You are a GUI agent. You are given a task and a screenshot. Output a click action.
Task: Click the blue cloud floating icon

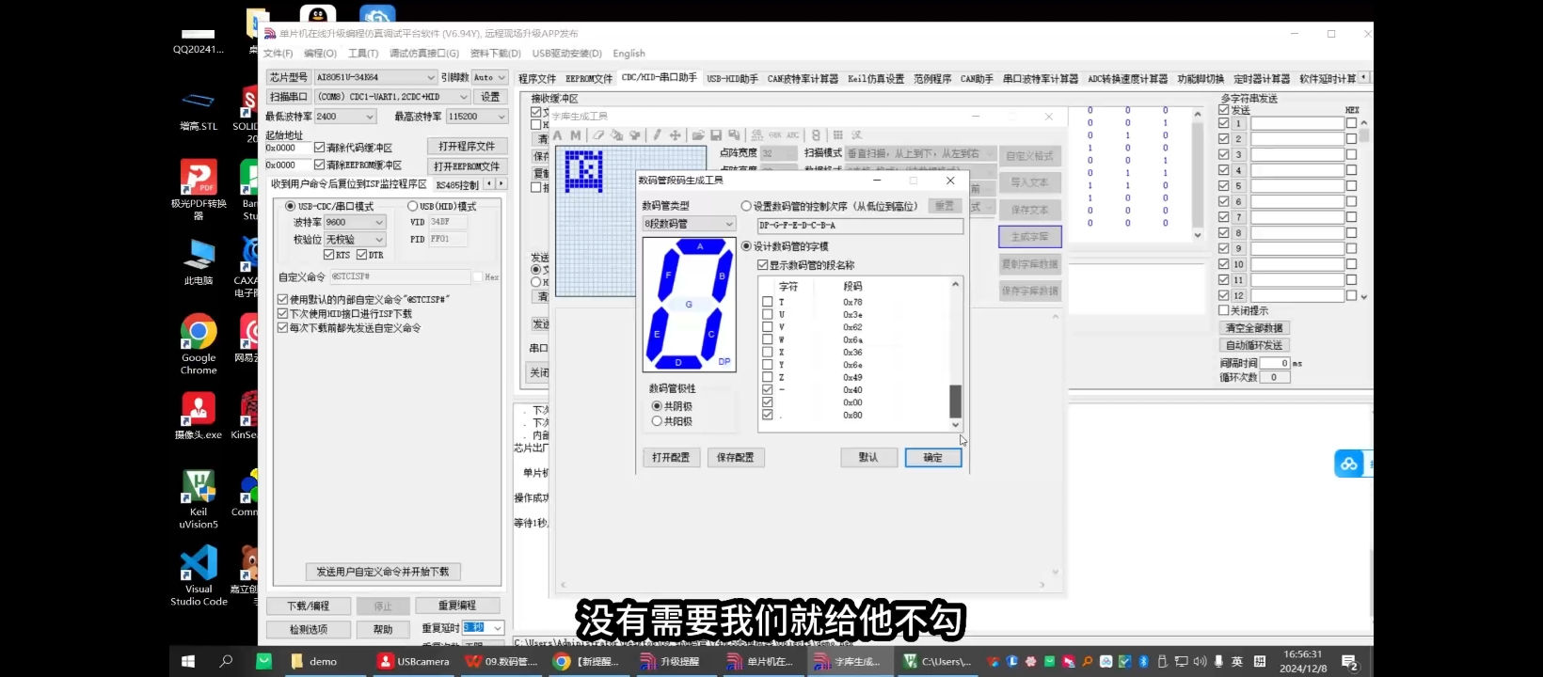(1349, 464)
